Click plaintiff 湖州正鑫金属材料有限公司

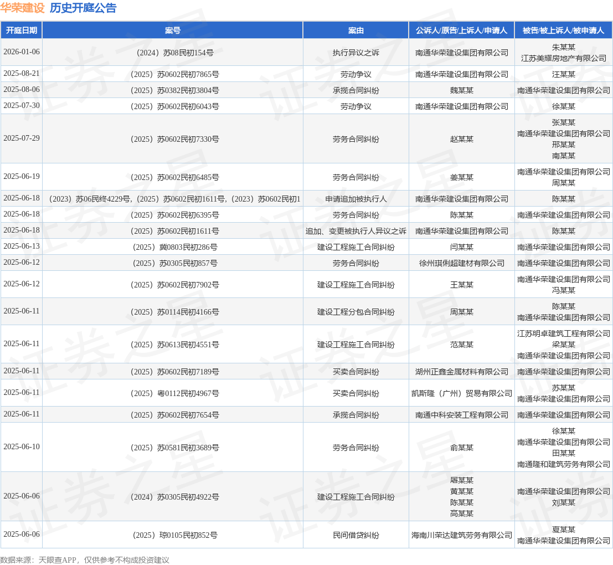[461, 372]
